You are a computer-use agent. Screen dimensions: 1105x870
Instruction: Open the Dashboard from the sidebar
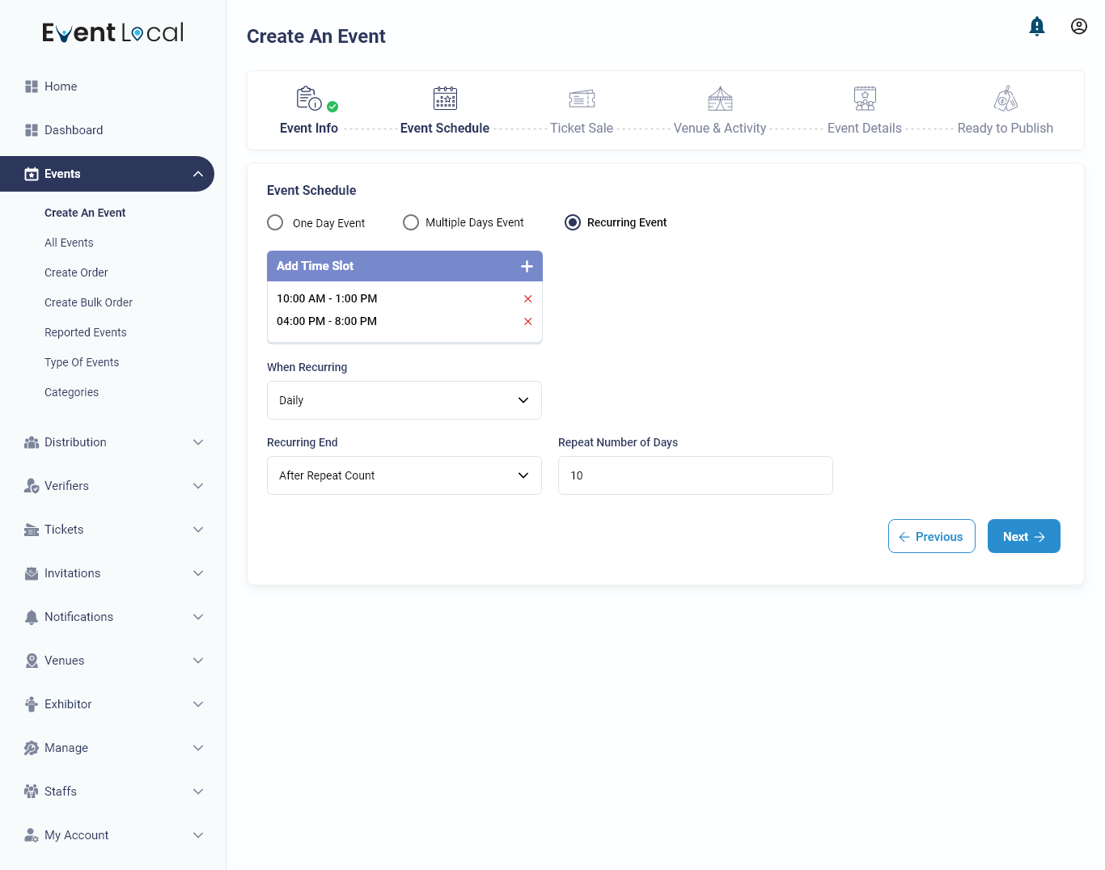[74, 130]
